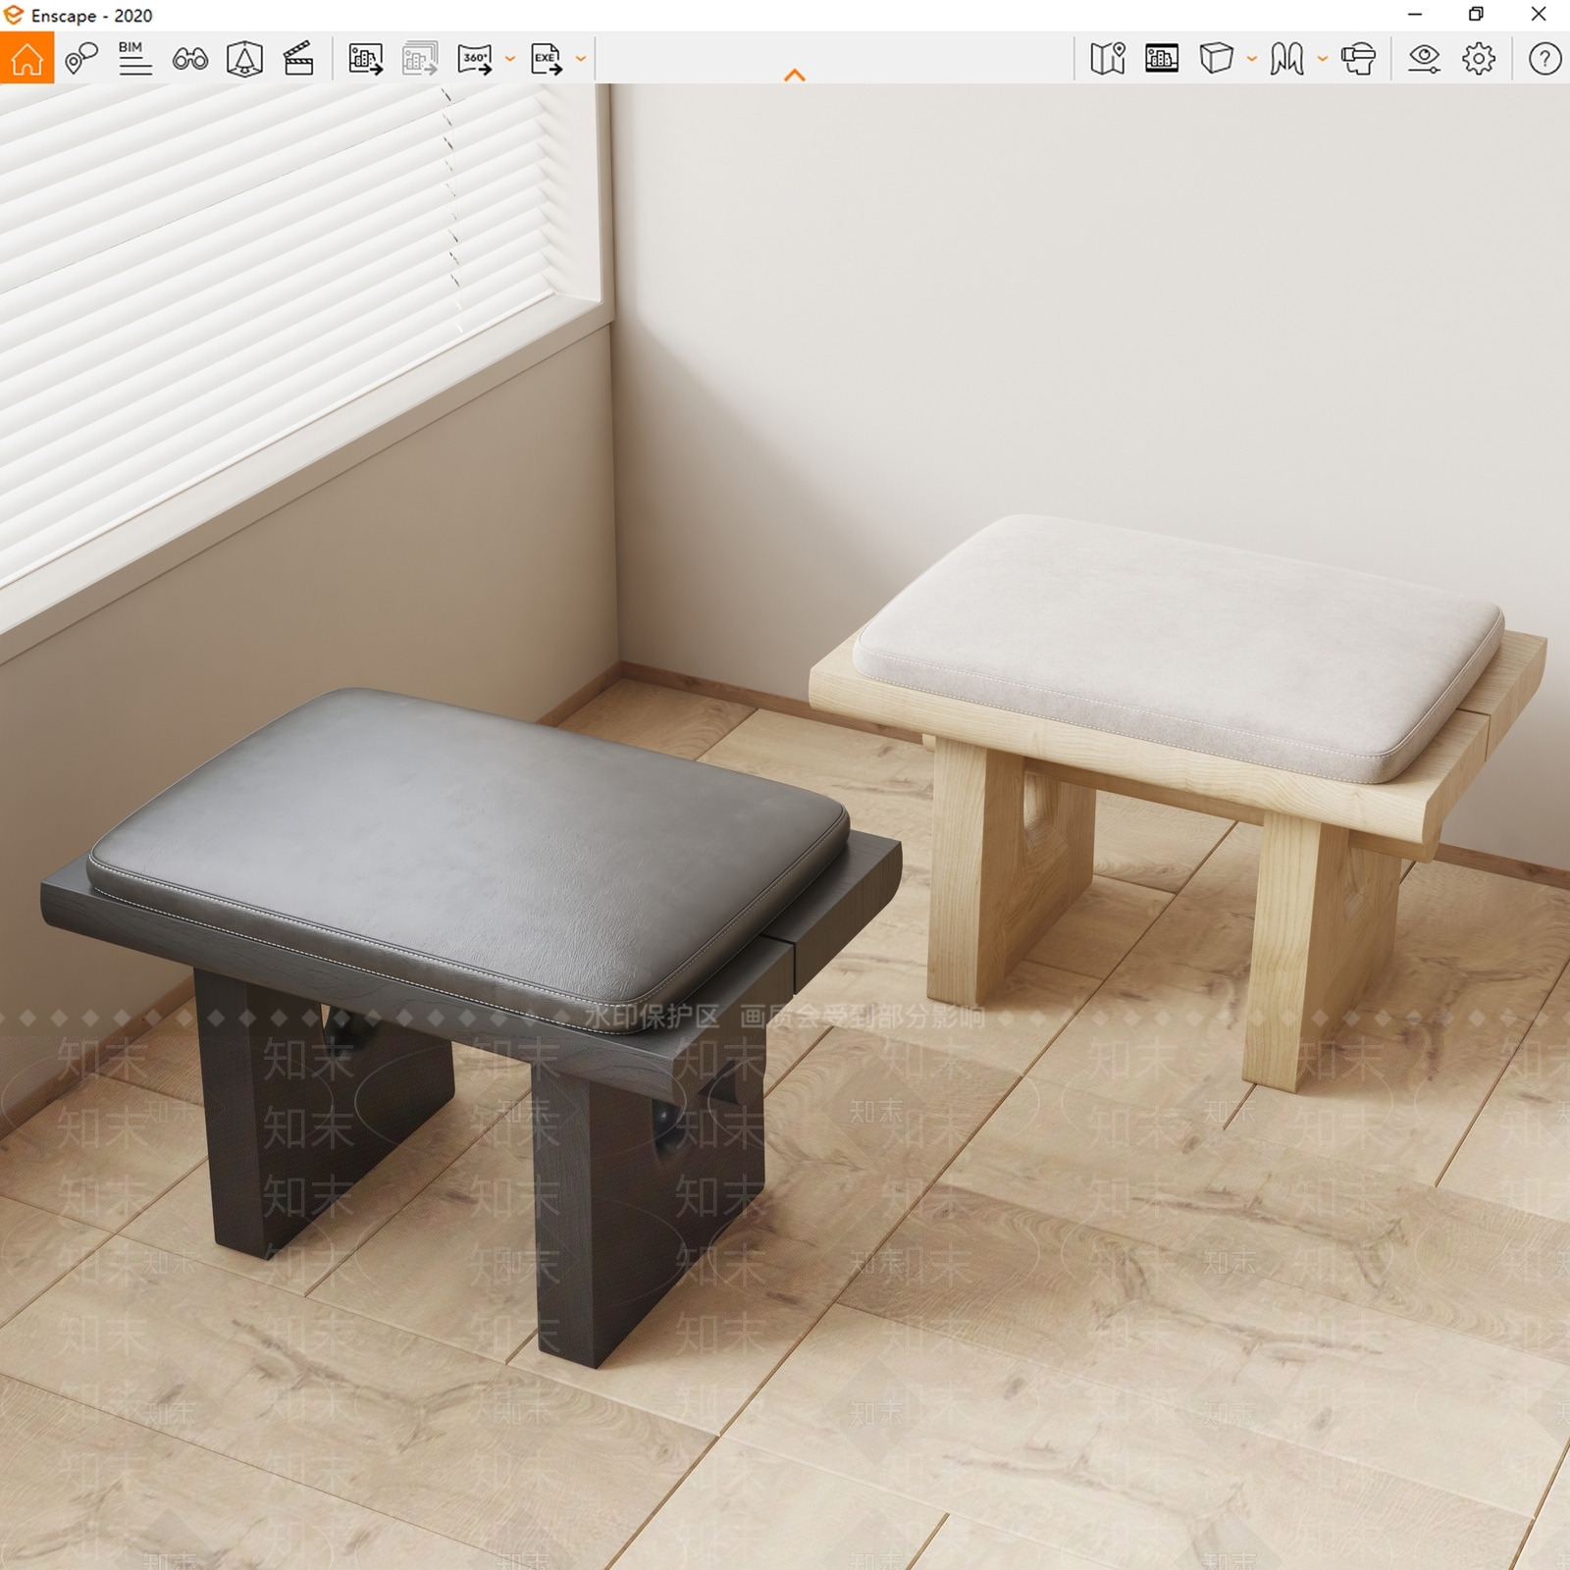The height and width of the screenshot is (1570, 1570).
Task: Click the EXE standalone export icon
Action: click(547, 59)
